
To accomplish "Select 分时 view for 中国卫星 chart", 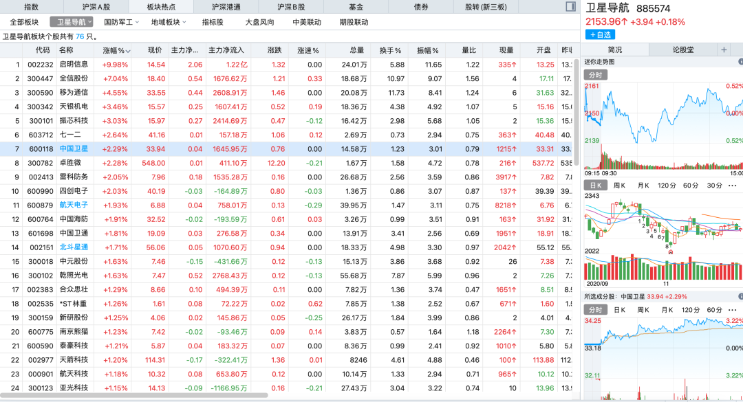I will point(596,310).
